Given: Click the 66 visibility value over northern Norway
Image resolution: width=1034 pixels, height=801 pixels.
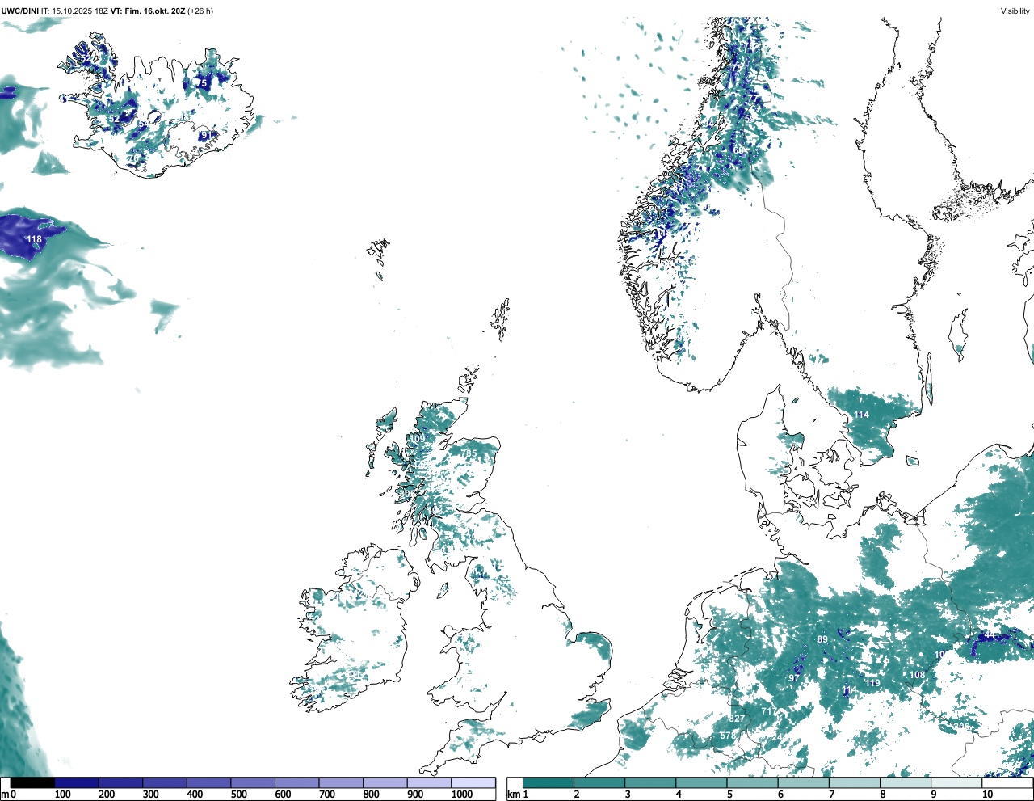Looking at the screenshot, I should tap(738, 150).
